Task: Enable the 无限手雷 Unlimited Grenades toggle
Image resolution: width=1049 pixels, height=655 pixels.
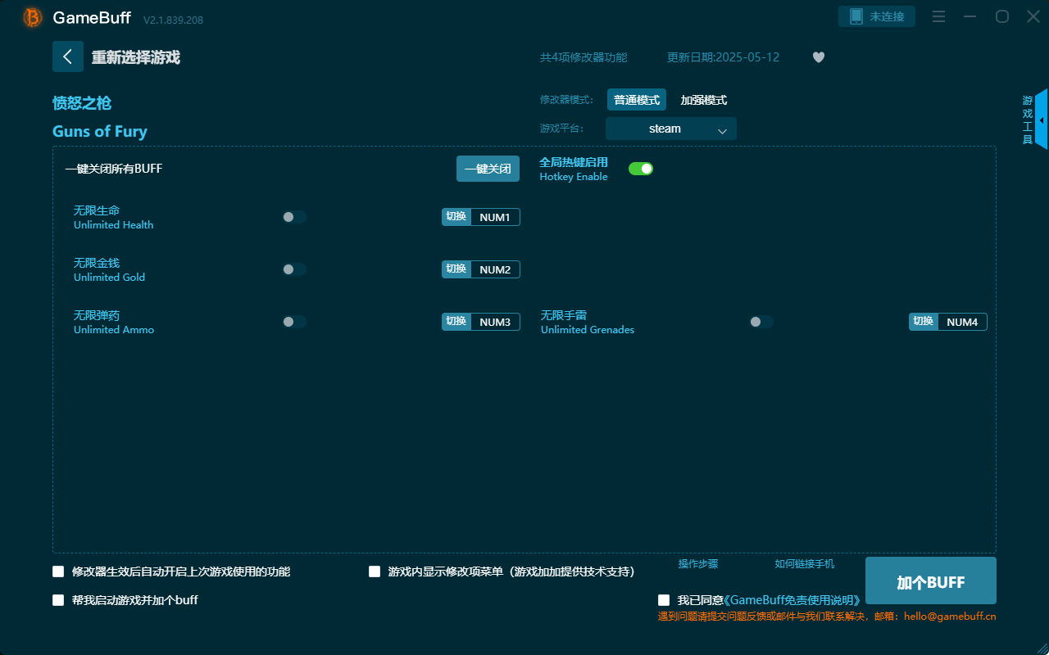Action: tap(761, 322)
